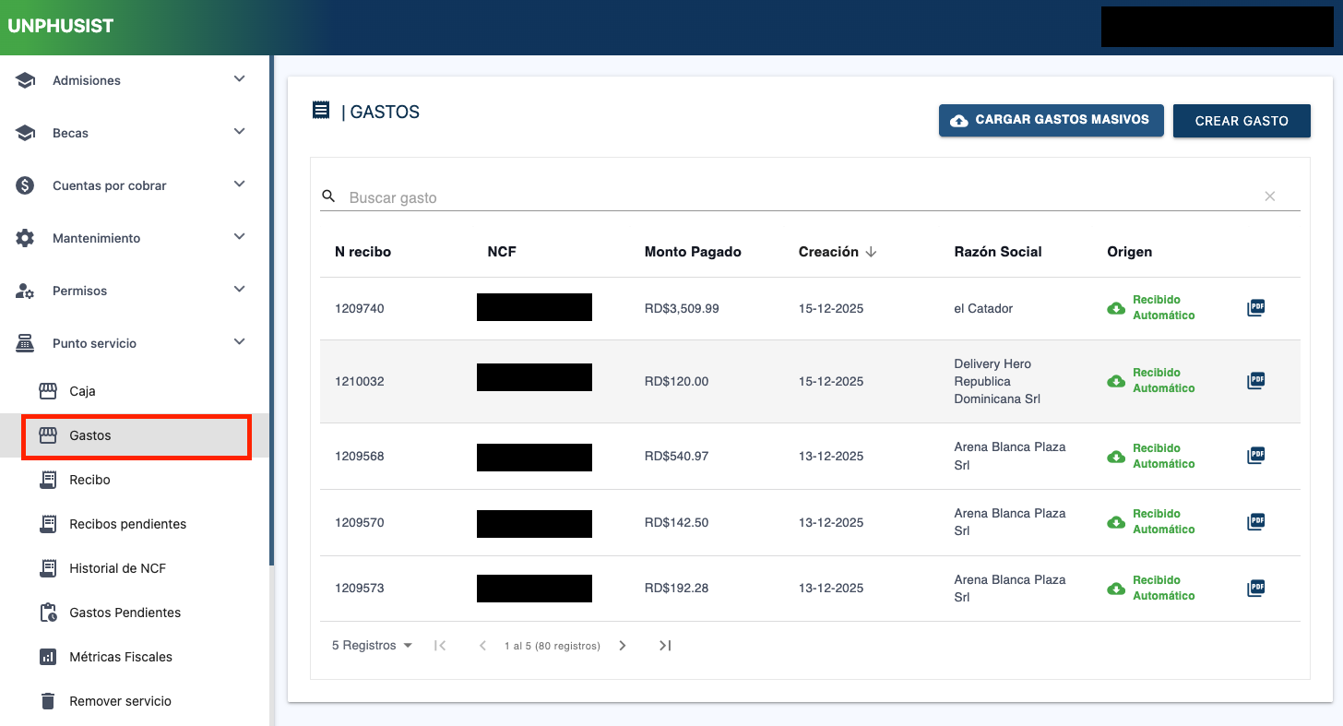Click the Crear Gasto button

(1242, 121)
